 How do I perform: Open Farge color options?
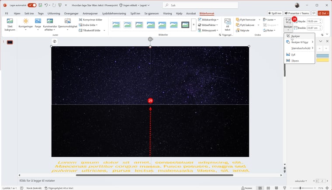click(x=38, y=24)
